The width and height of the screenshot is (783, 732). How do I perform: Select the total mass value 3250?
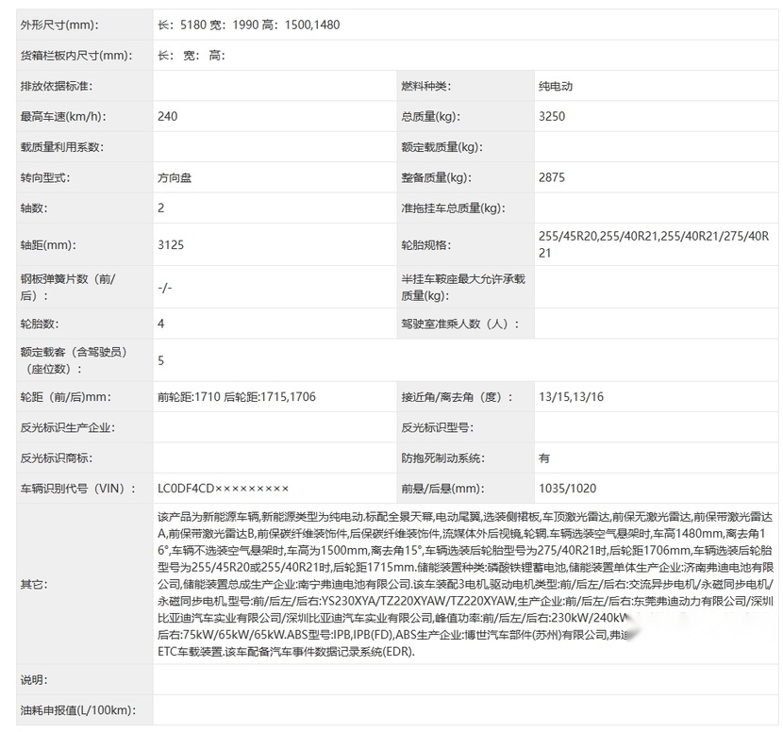pos(552,116)
